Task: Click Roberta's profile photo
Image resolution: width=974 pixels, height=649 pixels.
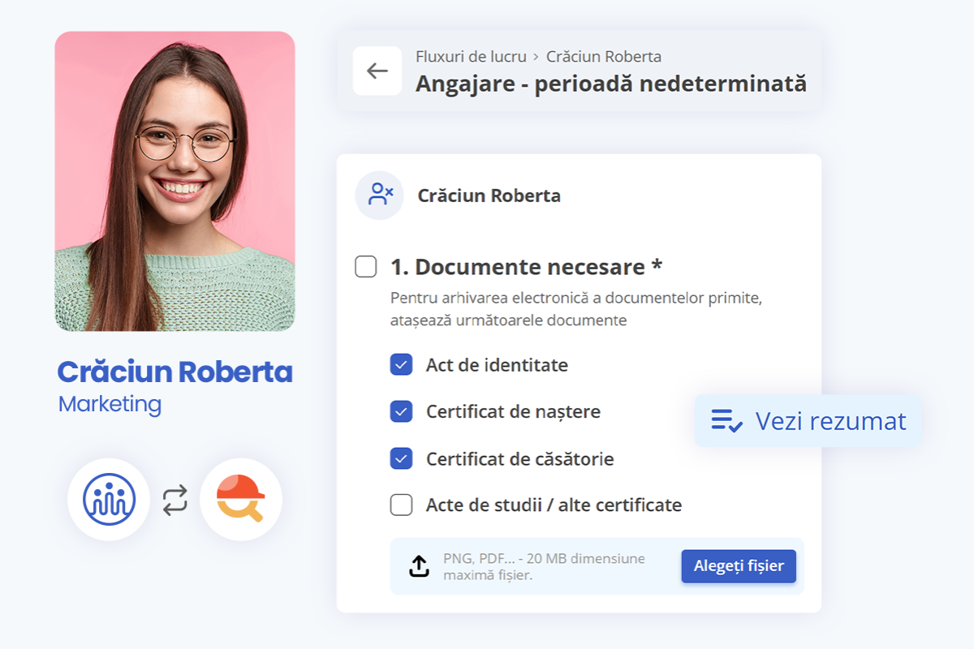Action: [x=175, y=181]
